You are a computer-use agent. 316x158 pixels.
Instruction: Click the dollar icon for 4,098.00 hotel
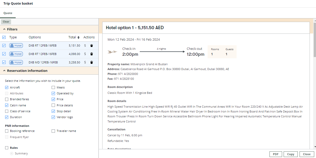tap(85, 54)
